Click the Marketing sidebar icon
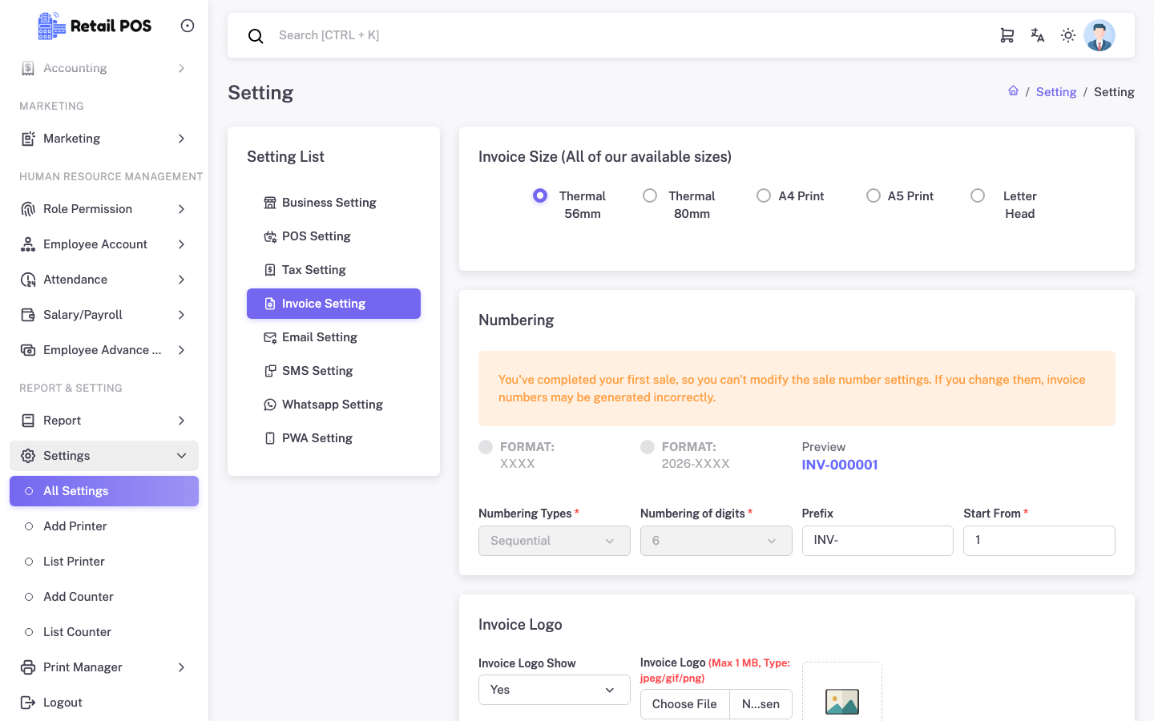This screenshot has height=721, width=1154. tap(28, 139)
